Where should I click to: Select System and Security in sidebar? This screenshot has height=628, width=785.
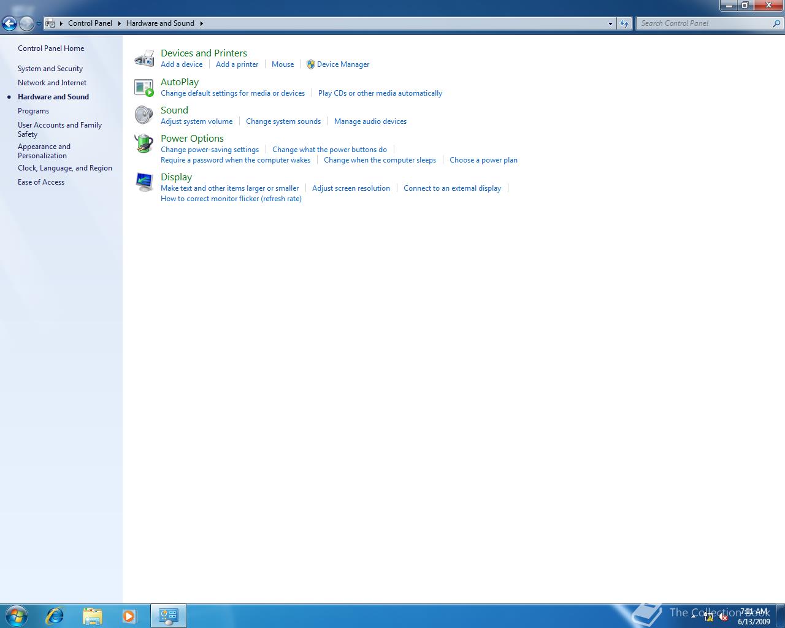coord(50,69)
